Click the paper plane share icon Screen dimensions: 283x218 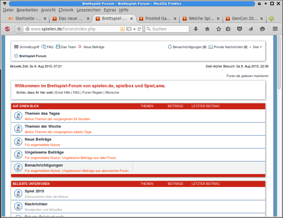(251, 29)
